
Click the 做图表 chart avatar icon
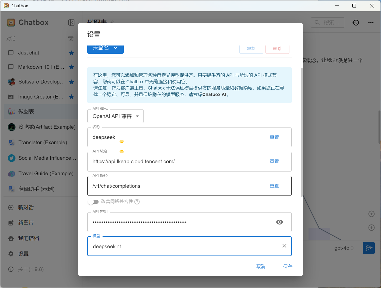11,111
